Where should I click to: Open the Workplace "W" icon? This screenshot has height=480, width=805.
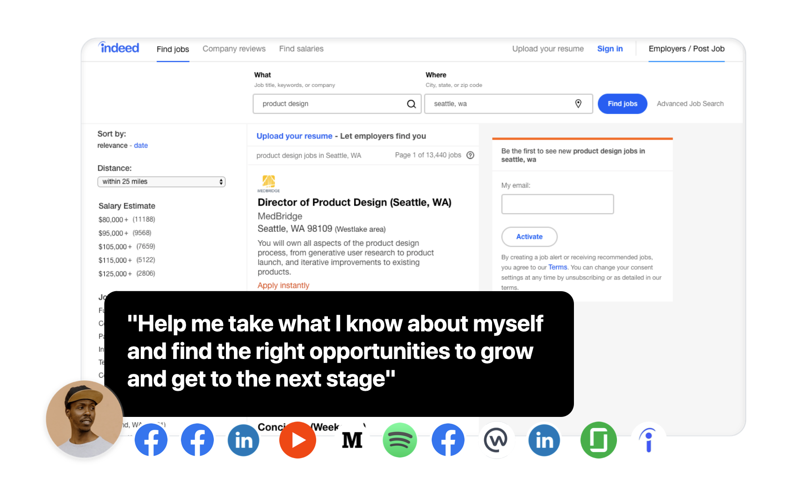click(496, 440)
